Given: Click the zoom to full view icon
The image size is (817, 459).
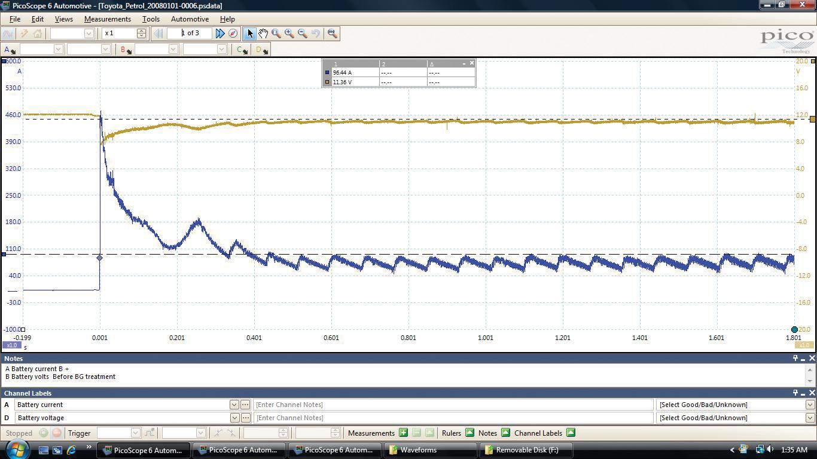Looking at the screenshot, I should coord(333,33).
